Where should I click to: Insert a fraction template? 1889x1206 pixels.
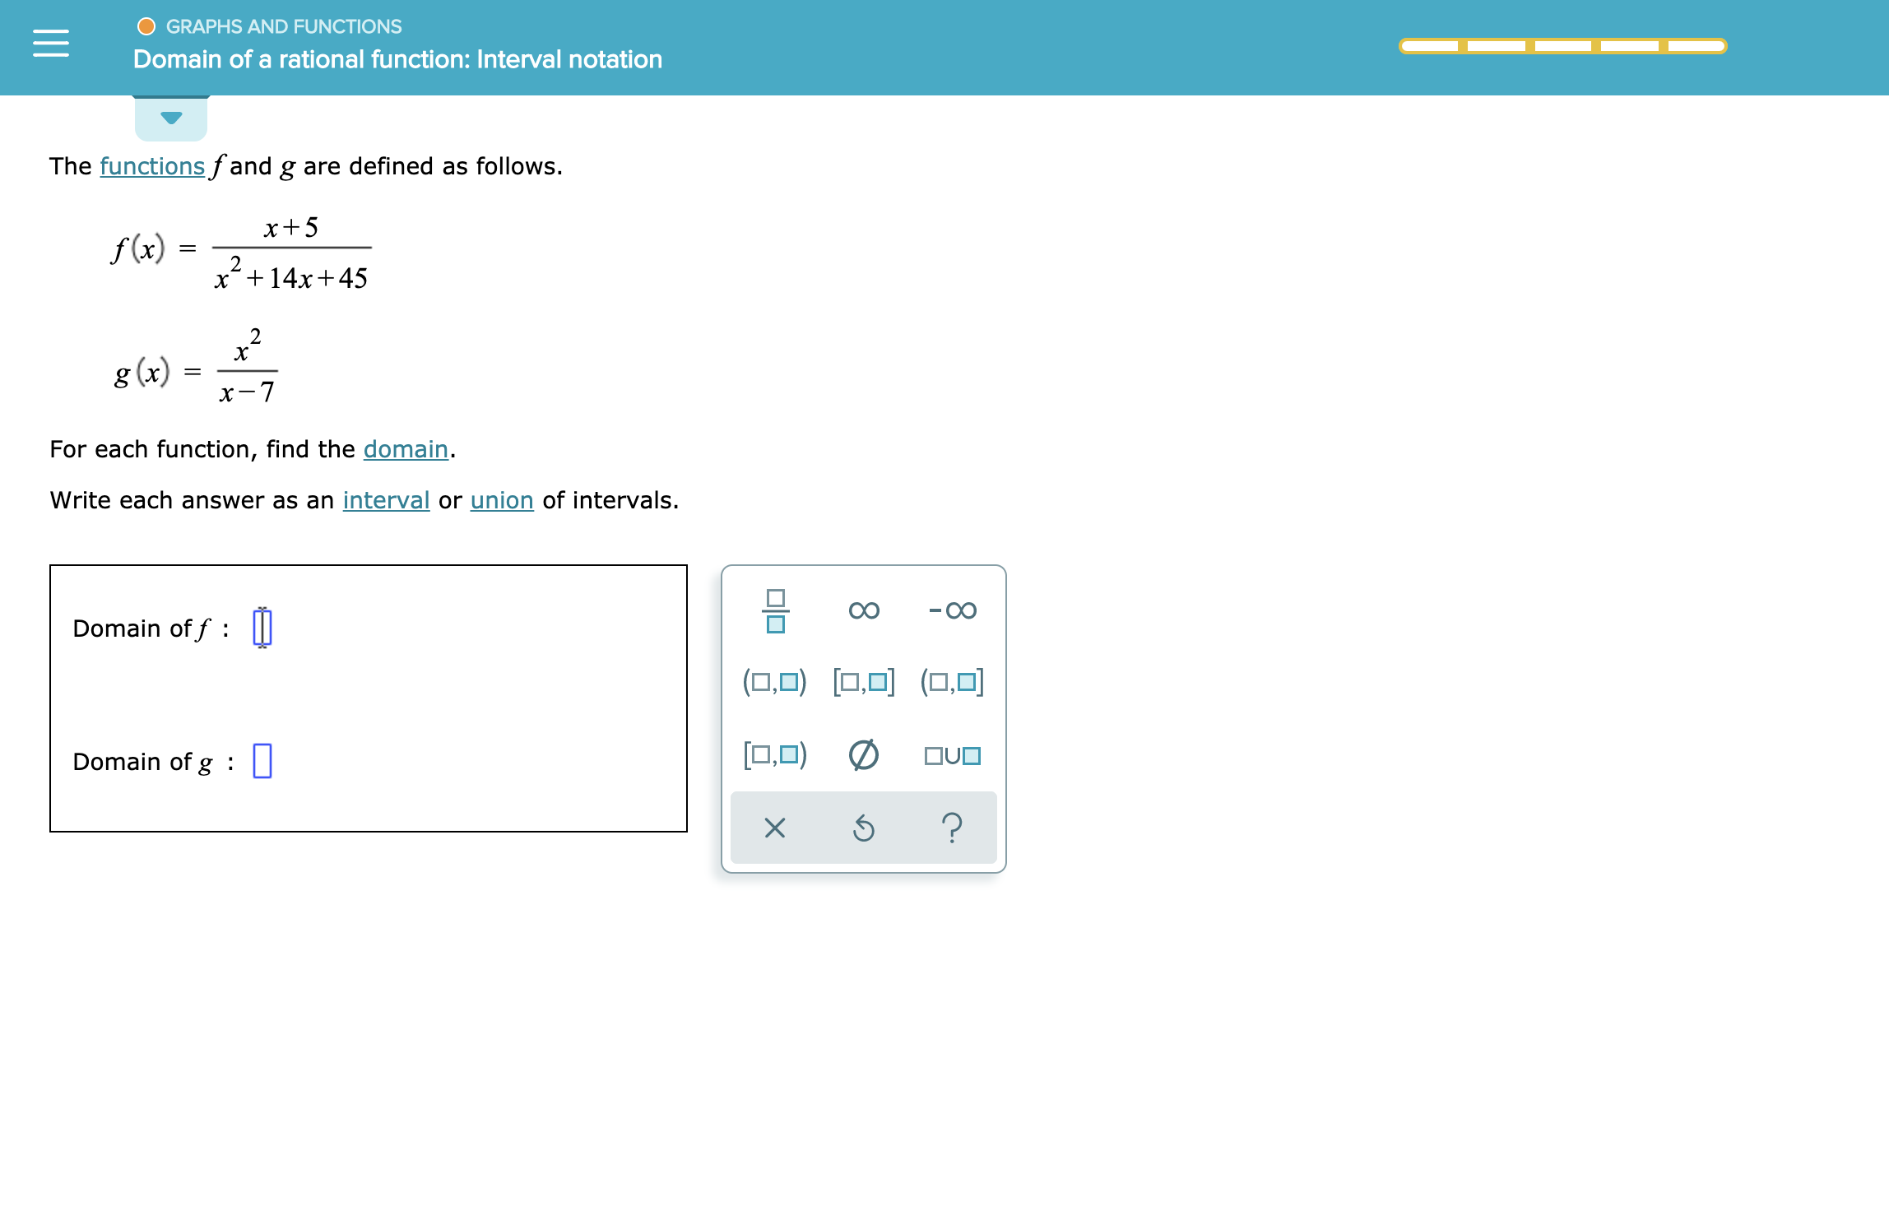coord(775,610)
